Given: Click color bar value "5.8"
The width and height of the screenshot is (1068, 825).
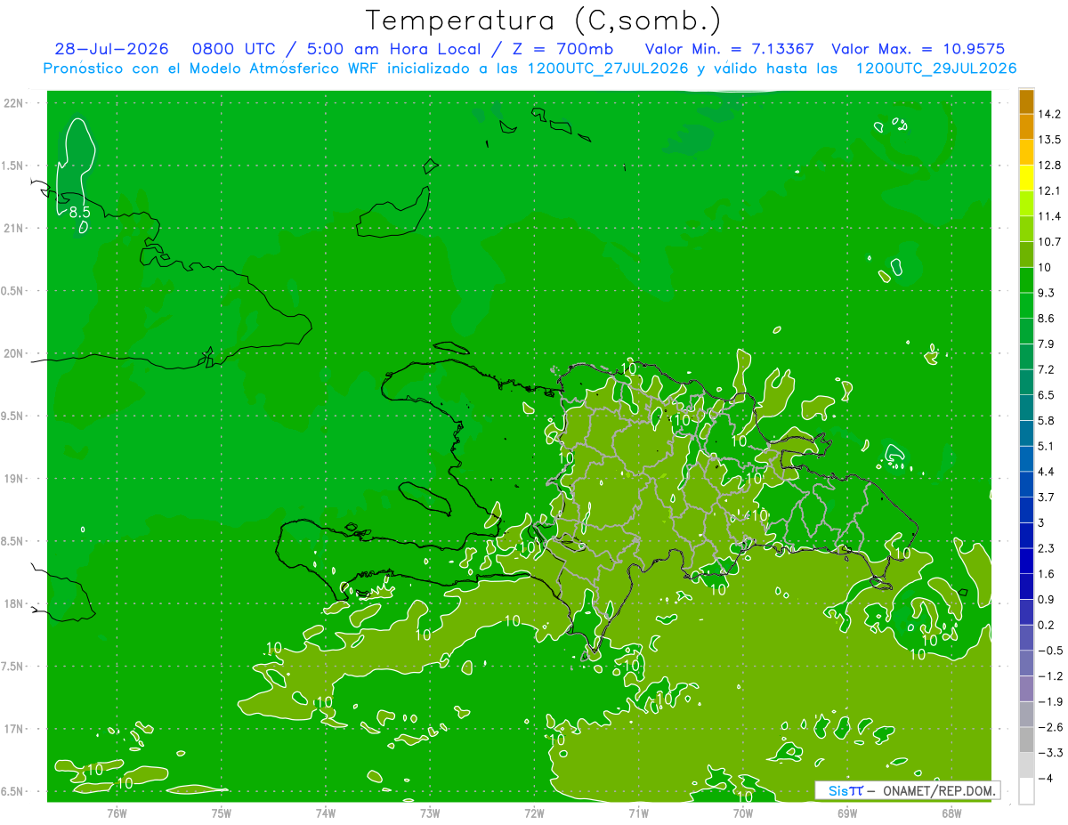Looking at the screenshot, I should 1046,420.
